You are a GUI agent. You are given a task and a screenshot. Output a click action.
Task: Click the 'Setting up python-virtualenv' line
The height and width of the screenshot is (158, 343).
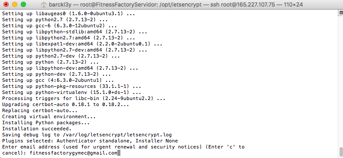pos(71,93)
